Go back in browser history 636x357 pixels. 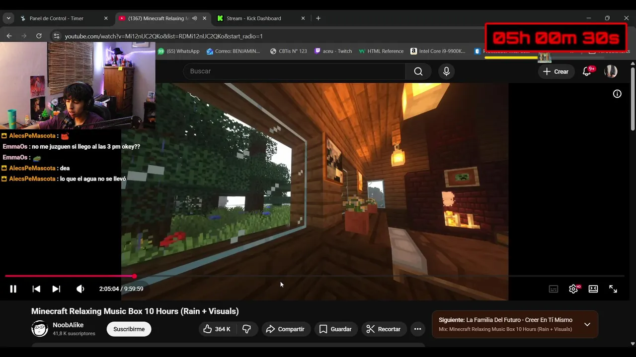9,36
